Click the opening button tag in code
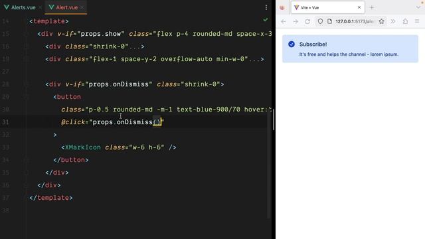 (67, 97)
